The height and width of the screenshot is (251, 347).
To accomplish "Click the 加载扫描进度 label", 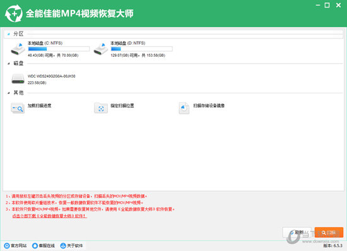I will coord(39,105).
